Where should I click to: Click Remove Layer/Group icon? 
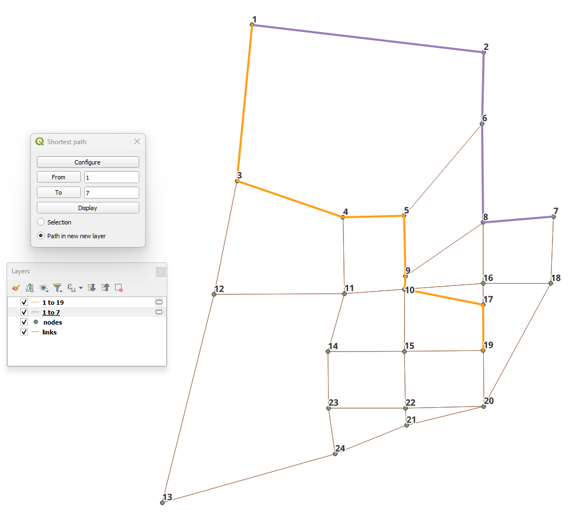[119, 287]
